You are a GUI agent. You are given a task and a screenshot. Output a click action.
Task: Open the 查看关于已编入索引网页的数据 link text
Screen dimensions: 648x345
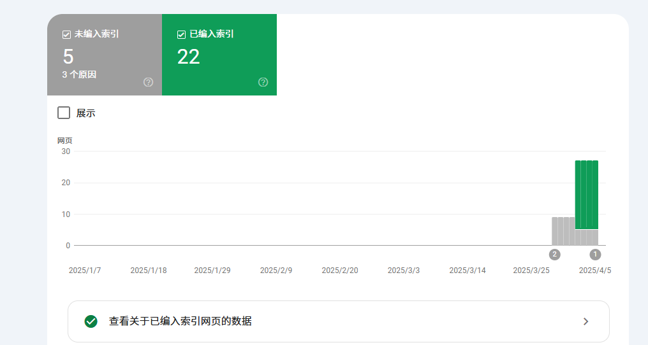pyautogui.click(x=180, y=321)
